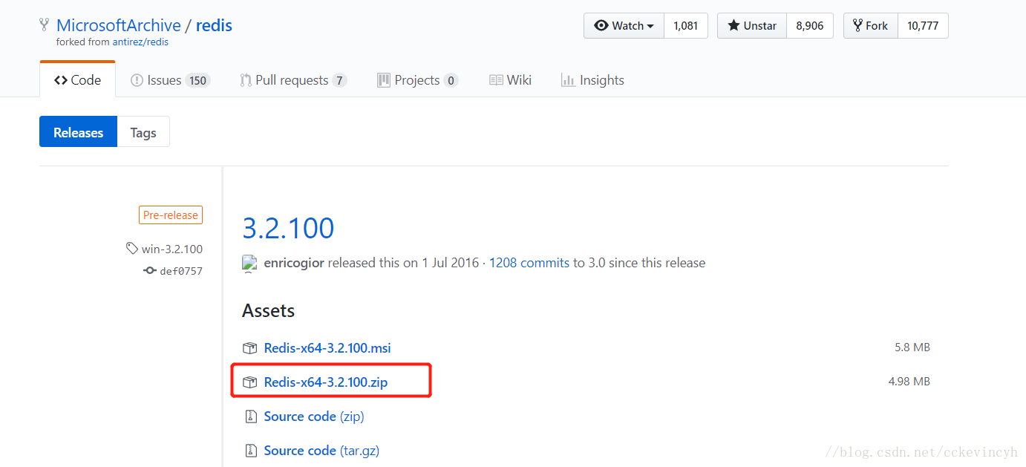
Task: Download Redis-x64-3.2.100.msi
Action: point(327,348)
